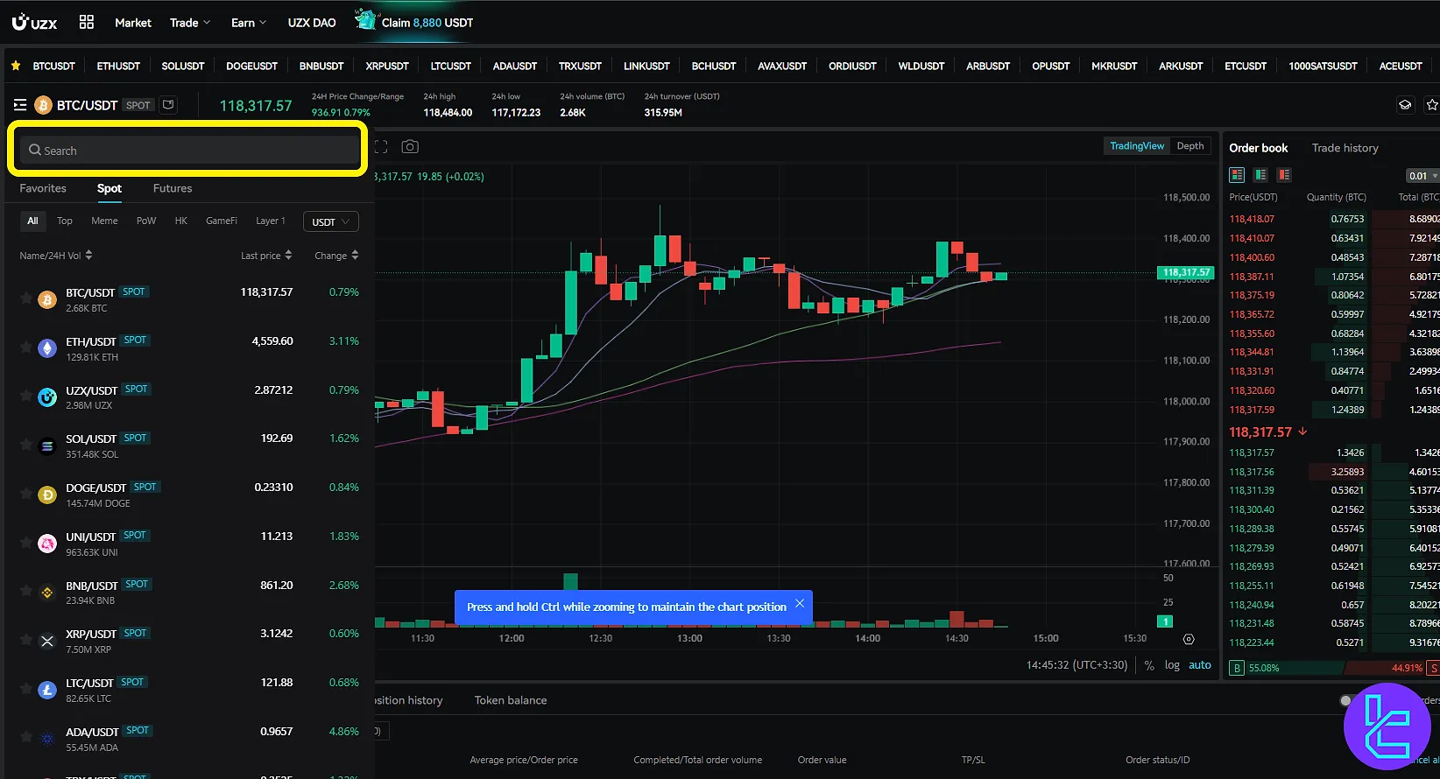Favorite BTC/USDT with its star
The image size is (1440, 779).
tap(26, 298)
